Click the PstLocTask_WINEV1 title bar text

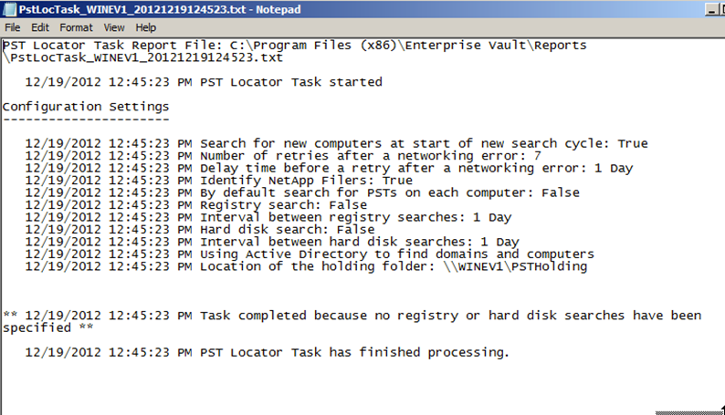[x=160, y=9]
